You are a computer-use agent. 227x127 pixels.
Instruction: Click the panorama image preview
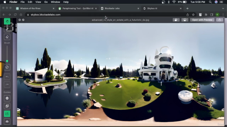[121, 74]
